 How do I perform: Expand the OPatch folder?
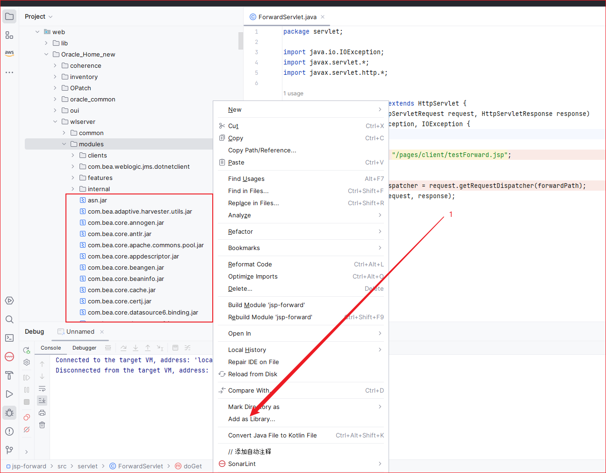[55, 88]
